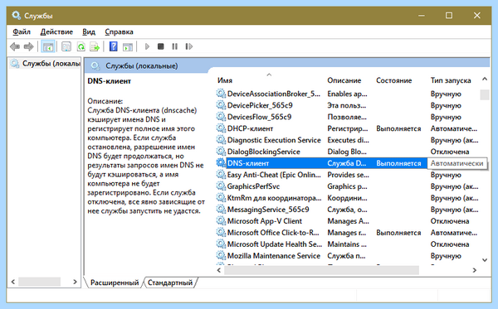
Task: Click the Back arrow toolbar icon
Action: point(15,47)
